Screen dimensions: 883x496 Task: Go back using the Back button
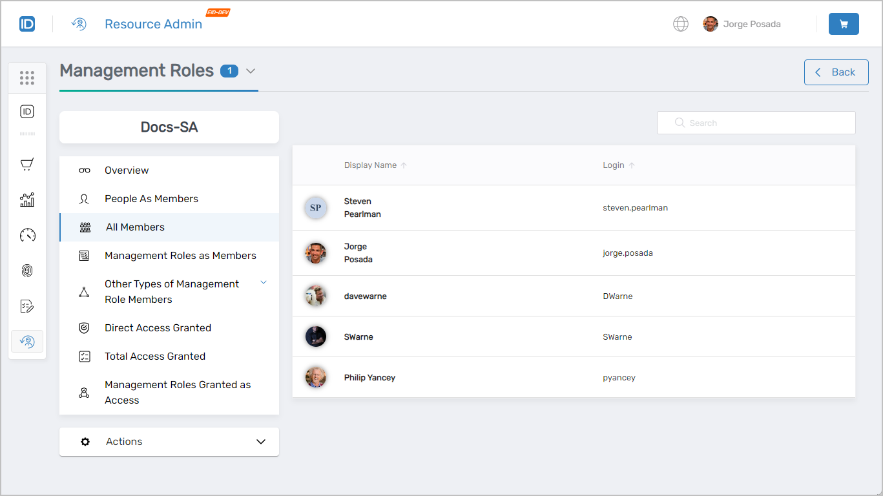[836, 72]
